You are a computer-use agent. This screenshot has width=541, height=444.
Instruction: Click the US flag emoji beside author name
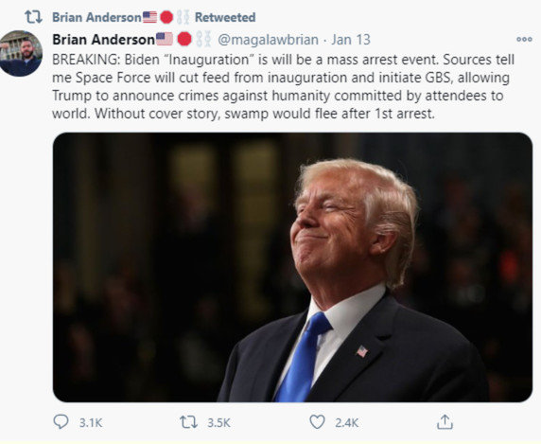tap(165, 39)
